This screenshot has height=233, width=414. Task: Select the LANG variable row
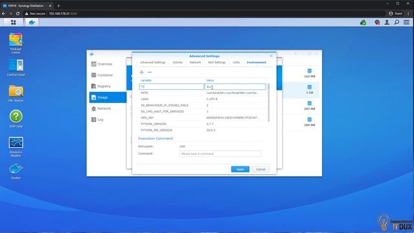click(202, 99)
